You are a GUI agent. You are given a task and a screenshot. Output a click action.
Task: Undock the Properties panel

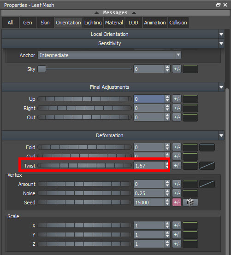click(218, 5)
